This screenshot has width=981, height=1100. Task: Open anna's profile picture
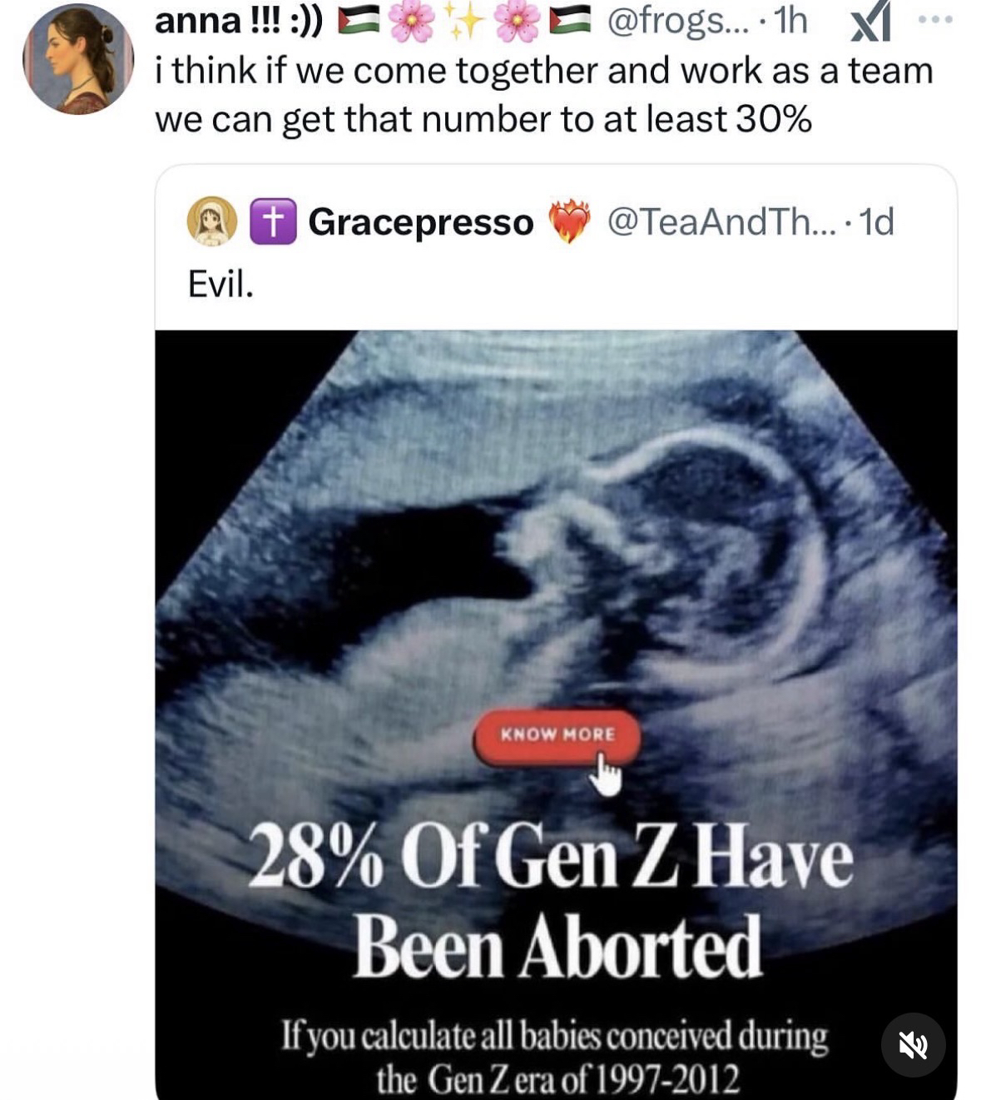78,58
